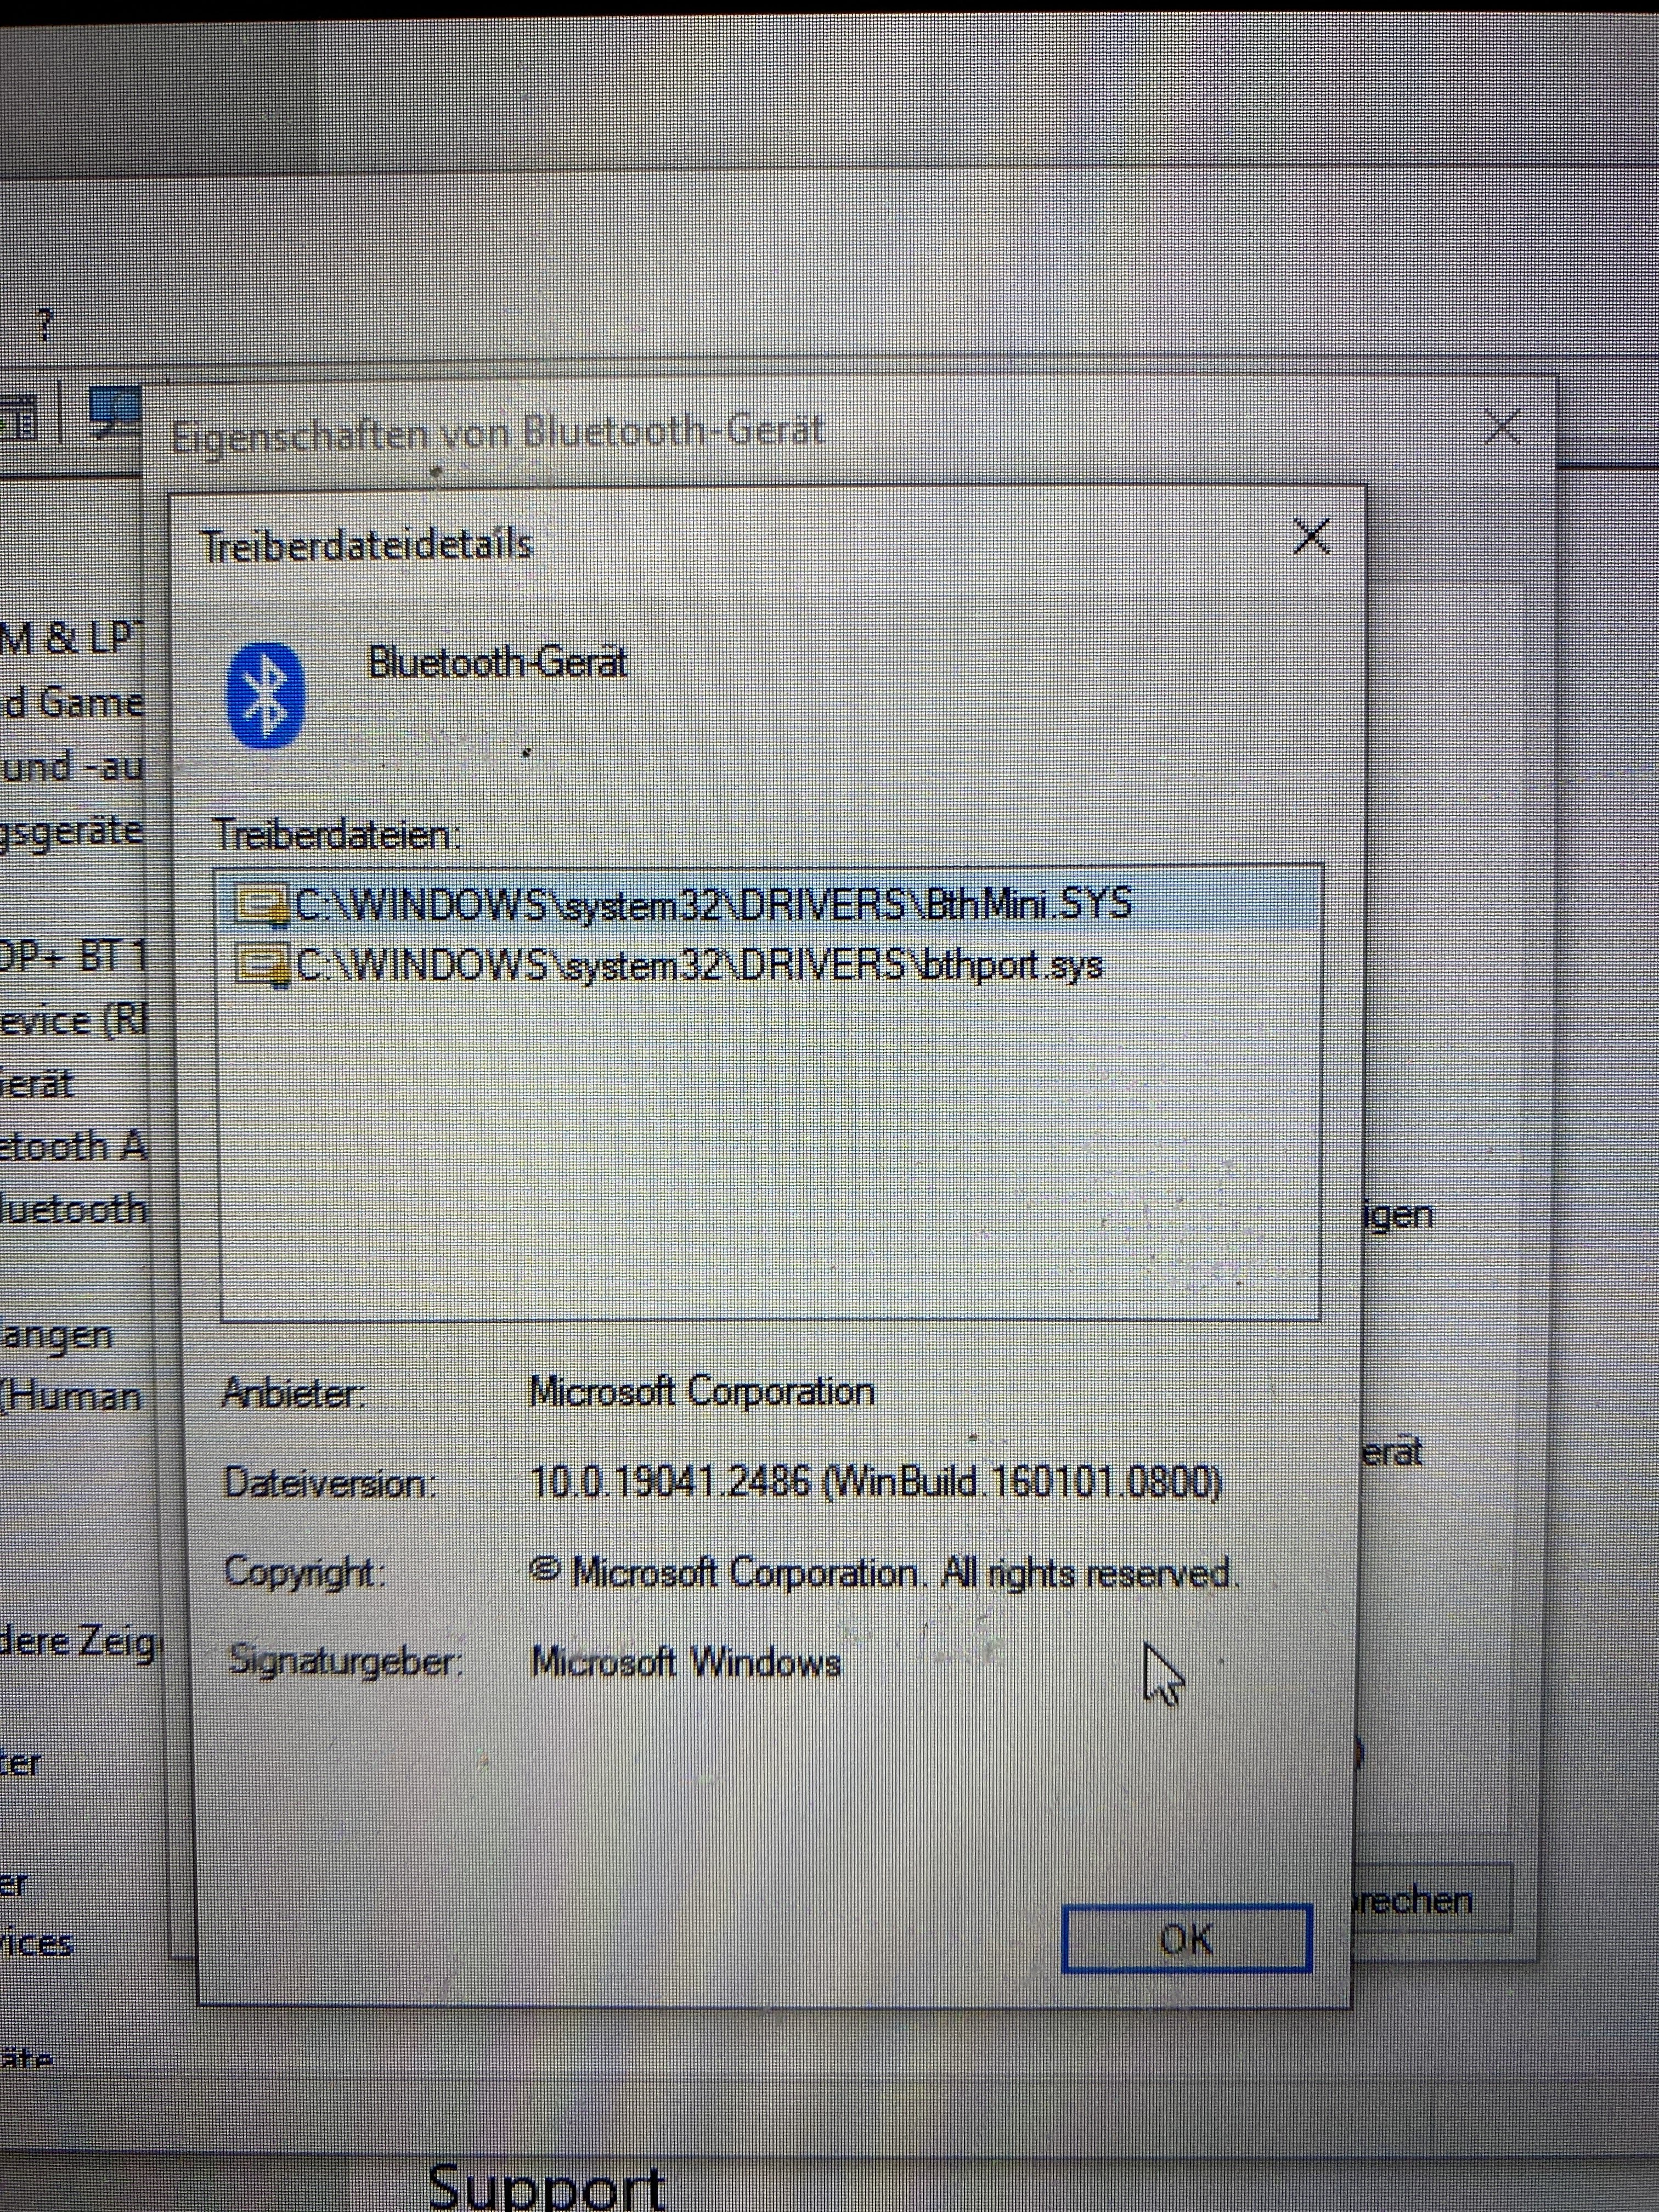
Task: Open the question mark help menu
Action: pos(44,325)
